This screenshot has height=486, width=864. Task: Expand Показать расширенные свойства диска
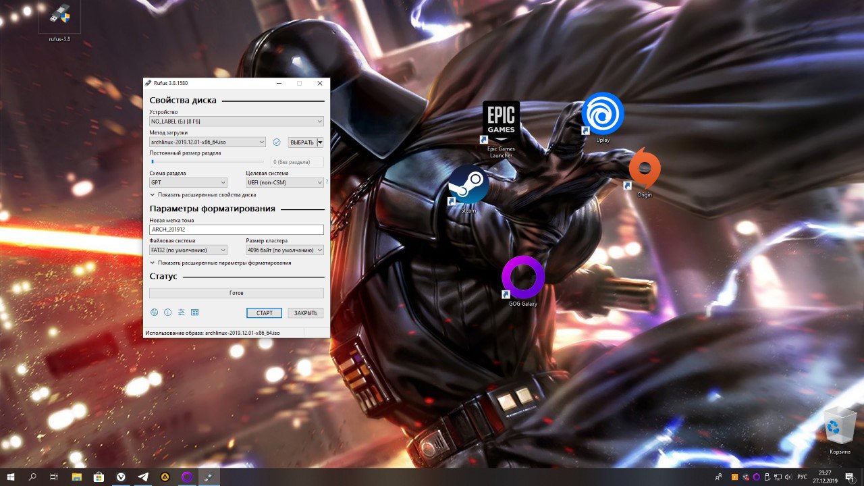202,194
